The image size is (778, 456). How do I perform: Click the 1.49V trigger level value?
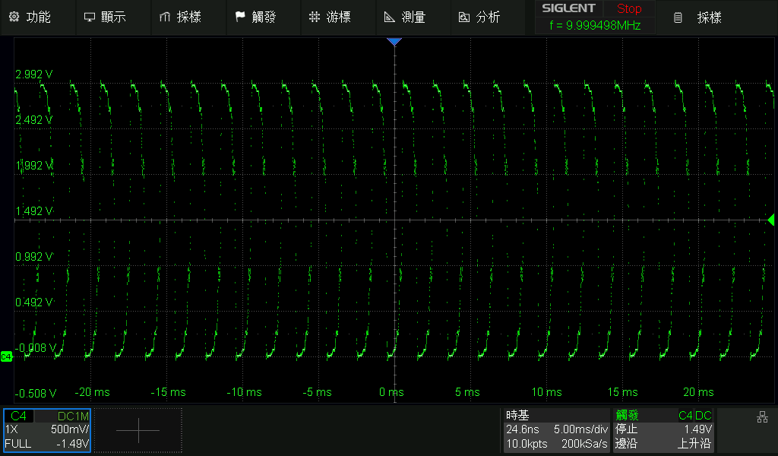[x=698, y=429]
